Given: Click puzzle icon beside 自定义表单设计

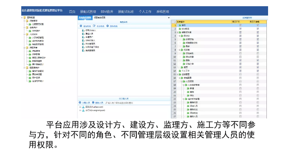Looking at the screenshot, I should tap(30, 58).
